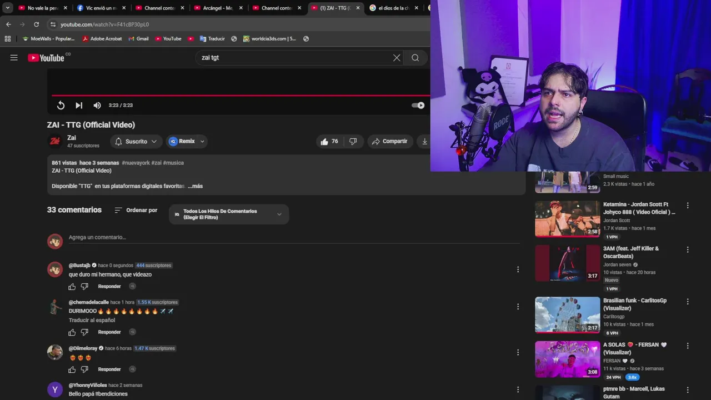Dislike the comment by @chemadelacalle
The height and width of the screenshot is (400, 711).
84,332
